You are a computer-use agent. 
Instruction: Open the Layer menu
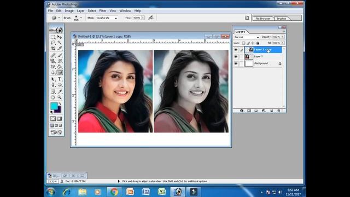[x=80, y=11]
